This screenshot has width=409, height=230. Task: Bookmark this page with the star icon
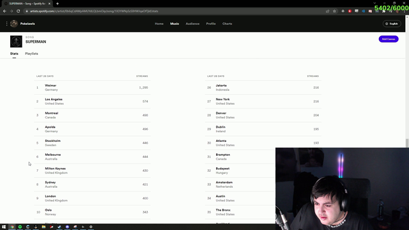tap(334, 11)
